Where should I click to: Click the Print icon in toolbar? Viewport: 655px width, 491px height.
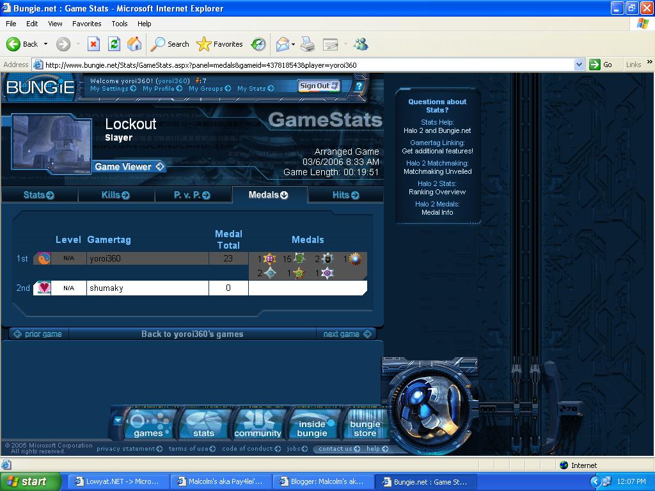click(x=308, y=44)
